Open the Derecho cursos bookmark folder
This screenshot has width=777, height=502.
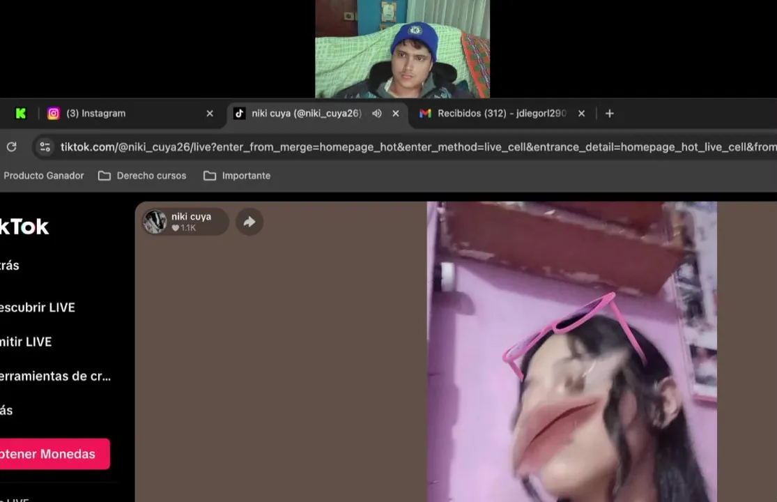pyautogui.click(x=142, y=176)
